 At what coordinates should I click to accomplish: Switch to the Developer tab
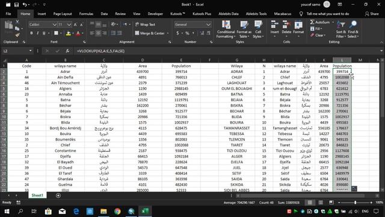pyautogui.click(x=155, y=14)
